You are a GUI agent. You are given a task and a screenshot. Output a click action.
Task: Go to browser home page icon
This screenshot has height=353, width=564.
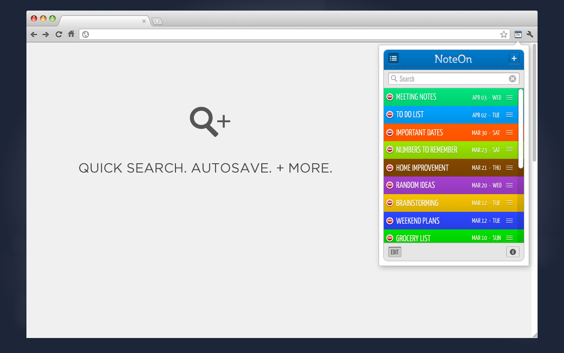71,34
